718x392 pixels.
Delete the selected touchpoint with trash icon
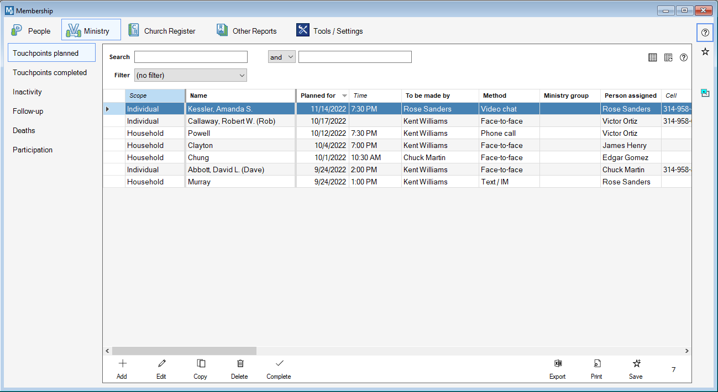[x=240, y=364]
